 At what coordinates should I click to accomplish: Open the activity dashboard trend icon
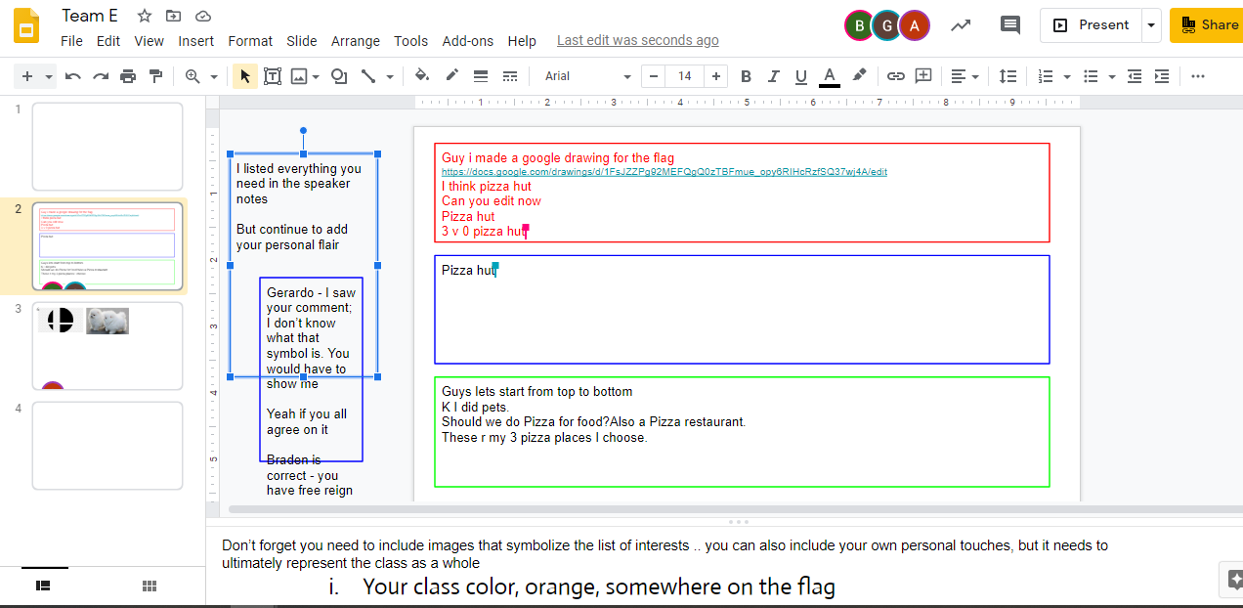pyautogui.click(x=962, y=25)
